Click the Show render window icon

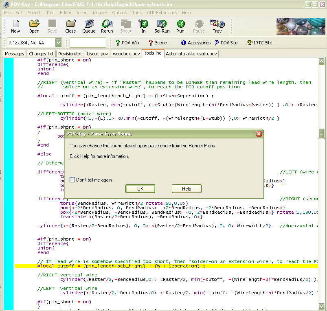point(125,26)
